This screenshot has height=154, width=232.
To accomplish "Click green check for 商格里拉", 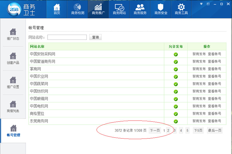I will pos(176,114).
